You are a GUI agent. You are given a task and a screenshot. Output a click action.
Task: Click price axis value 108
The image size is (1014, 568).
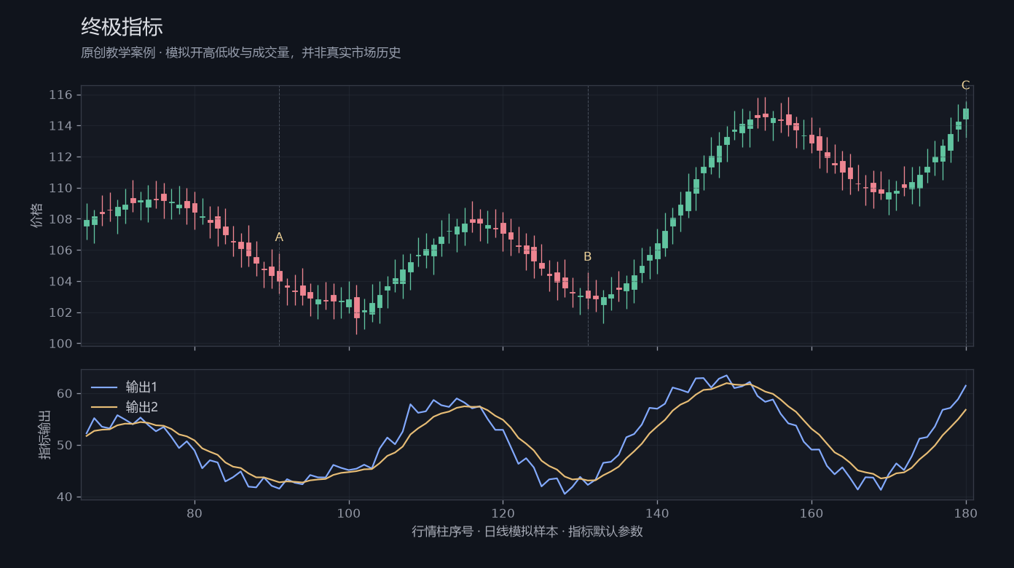point(60,219)
